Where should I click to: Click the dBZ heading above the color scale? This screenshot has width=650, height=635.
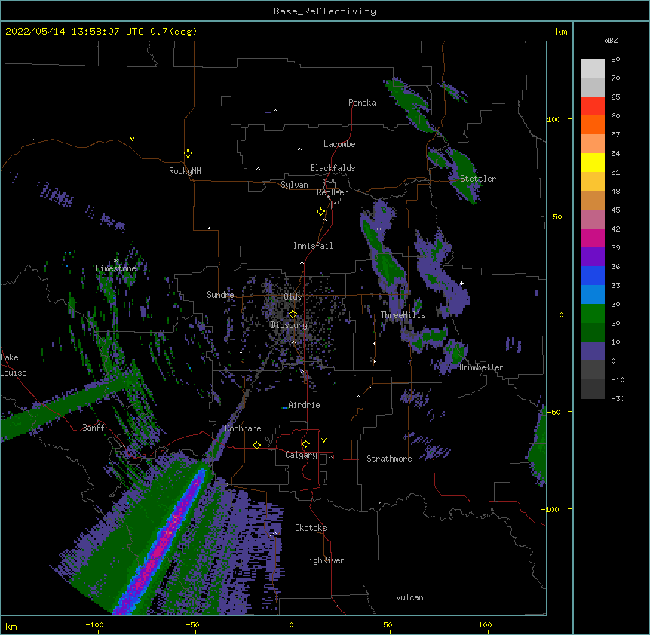(611, 41)
